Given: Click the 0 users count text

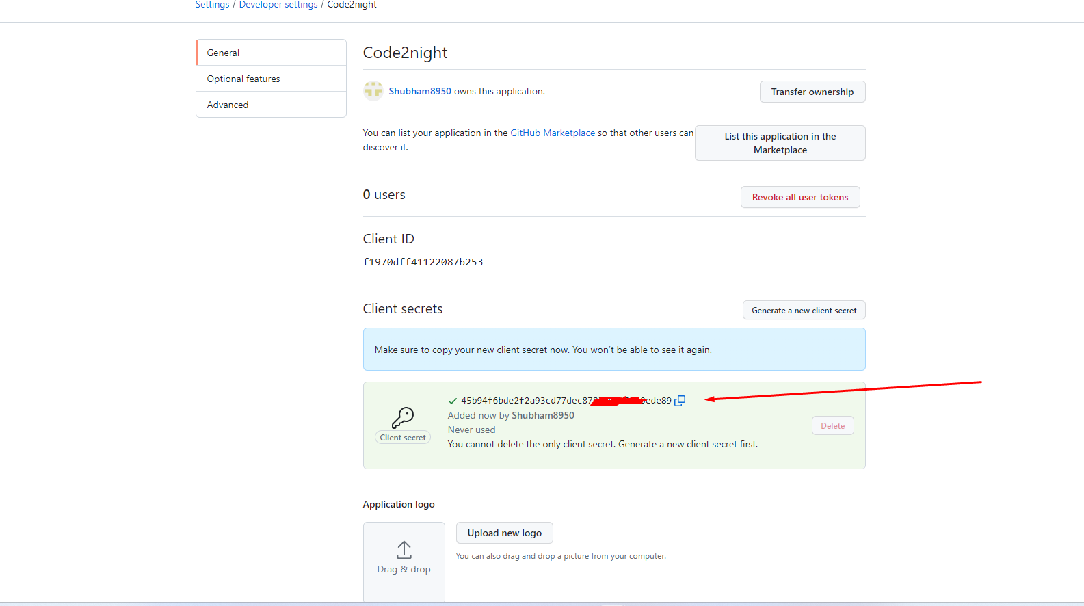Looking at the screenshot, I should pos(384,195).
